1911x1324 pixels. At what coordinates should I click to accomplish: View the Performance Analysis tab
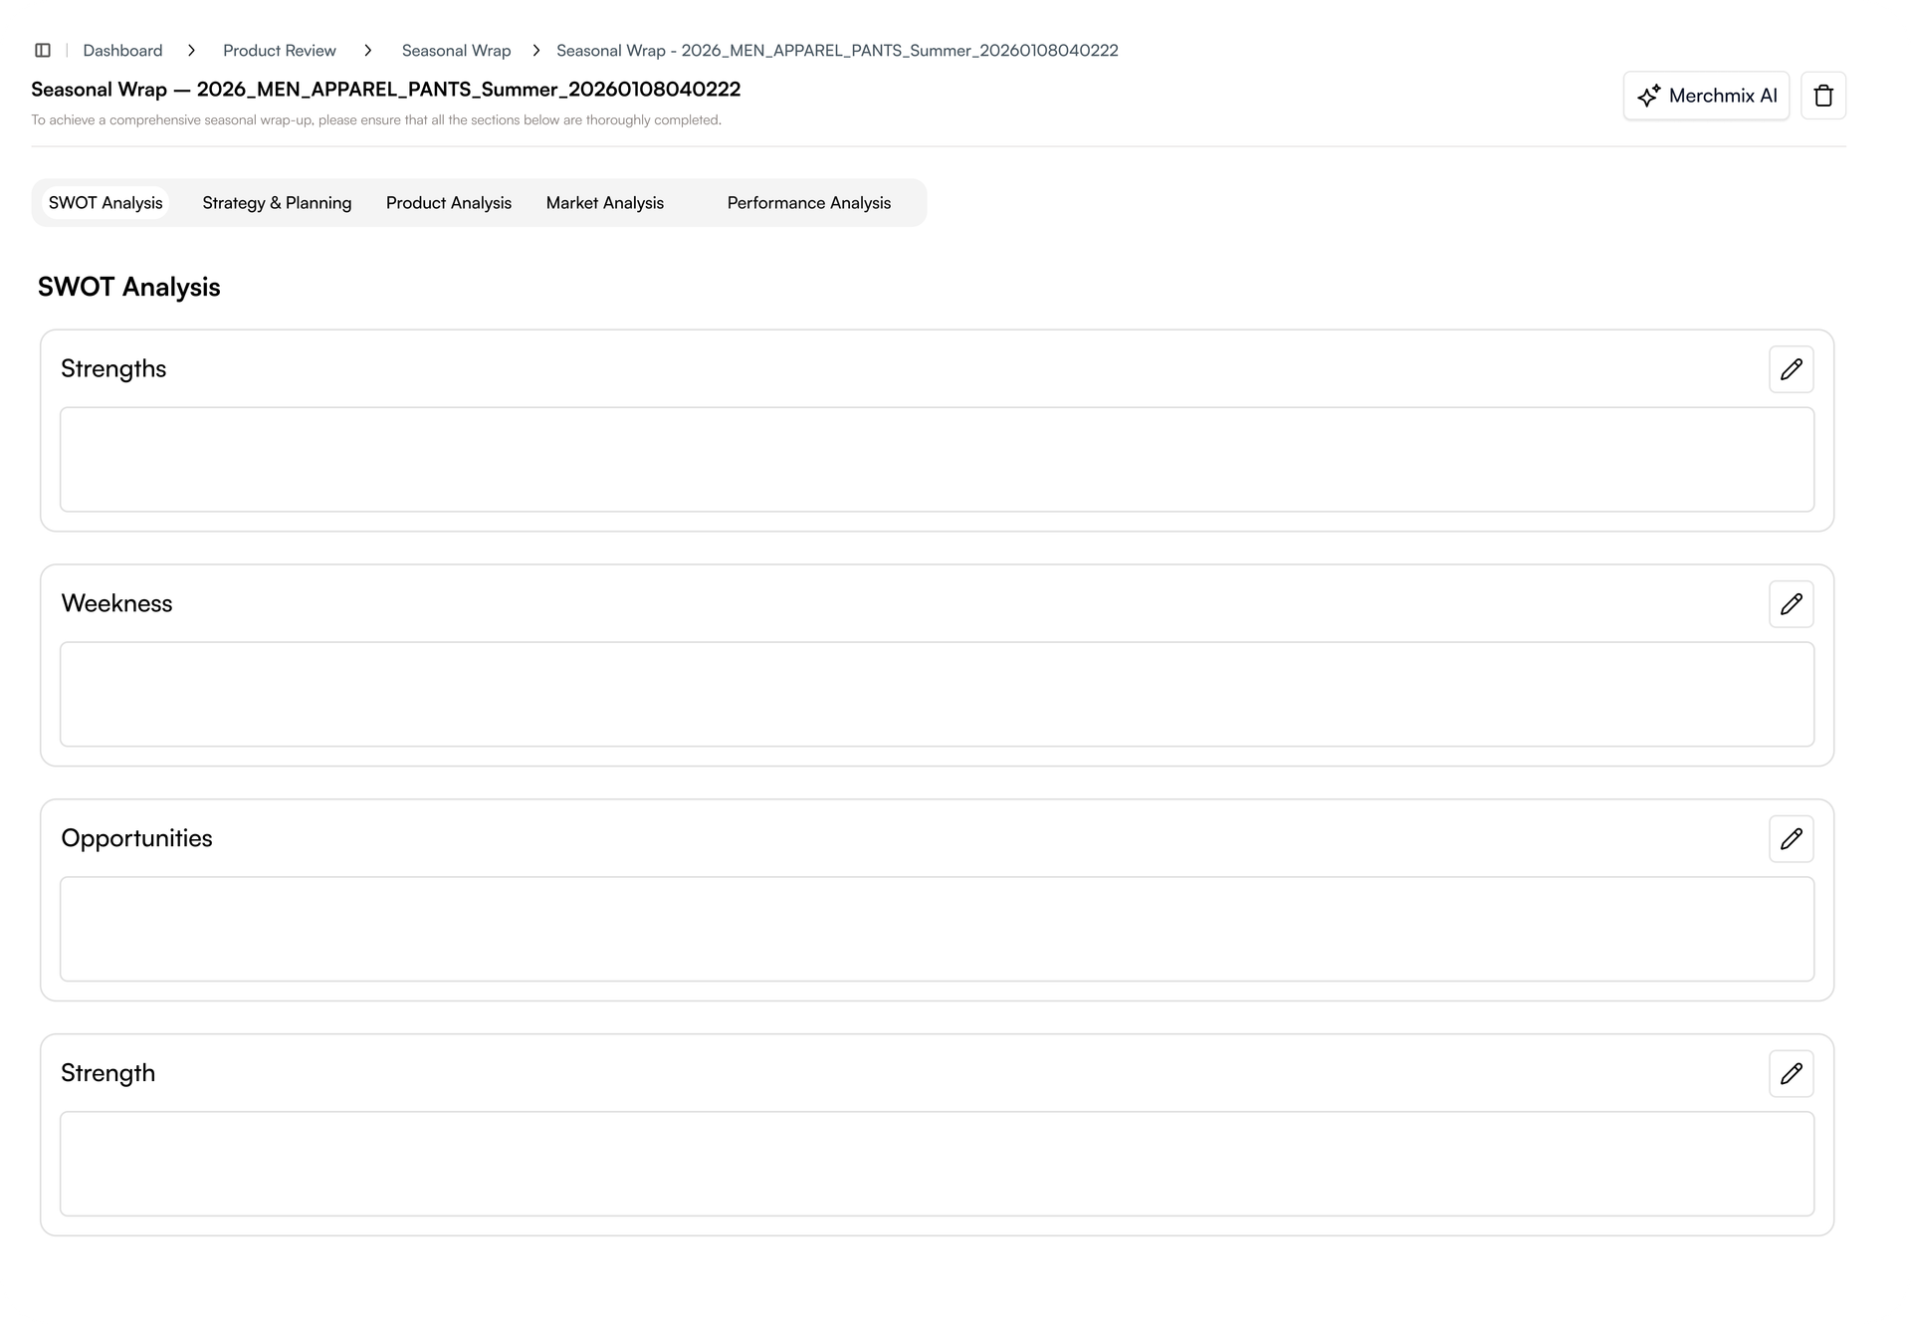(809, 203)
